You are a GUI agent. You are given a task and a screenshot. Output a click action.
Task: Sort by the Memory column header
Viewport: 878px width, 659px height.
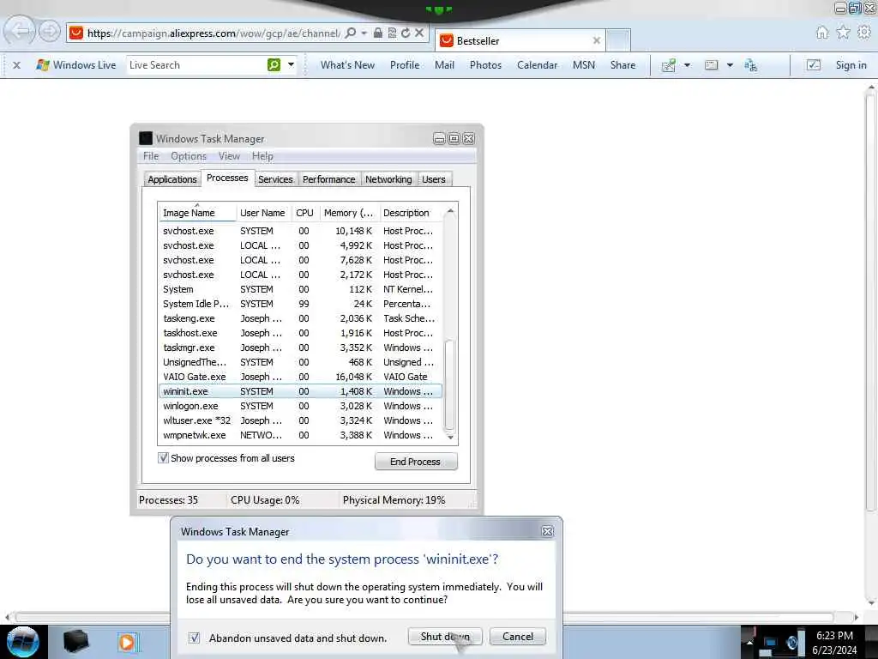coord(349,213)
